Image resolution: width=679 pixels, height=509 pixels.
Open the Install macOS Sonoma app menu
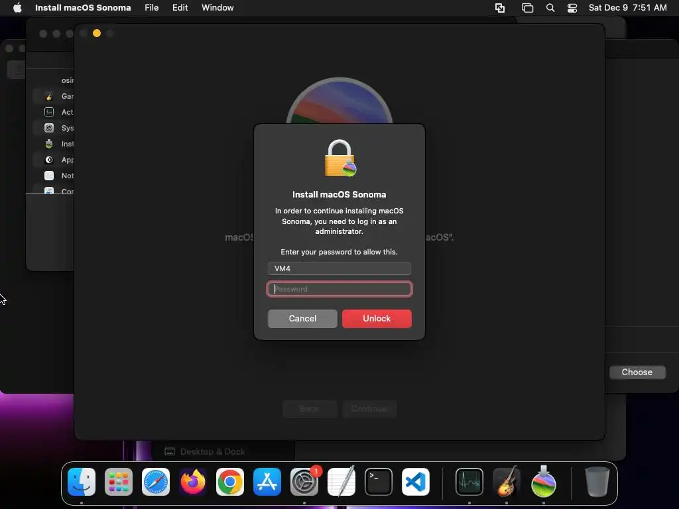83,8
